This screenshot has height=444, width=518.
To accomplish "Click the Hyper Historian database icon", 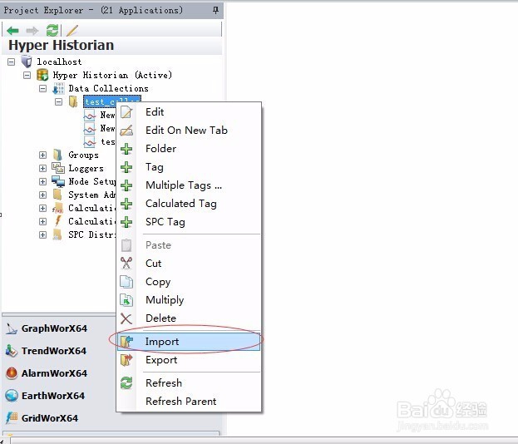I will (x=42, y=75).
